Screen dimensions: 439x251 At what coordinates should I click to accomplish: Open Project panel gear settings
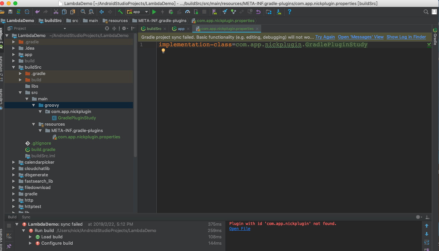pos(124,28)
